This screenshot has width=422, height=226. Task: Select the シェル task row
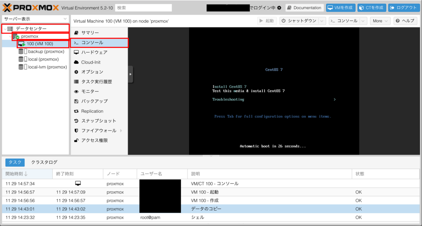(211, 217)
